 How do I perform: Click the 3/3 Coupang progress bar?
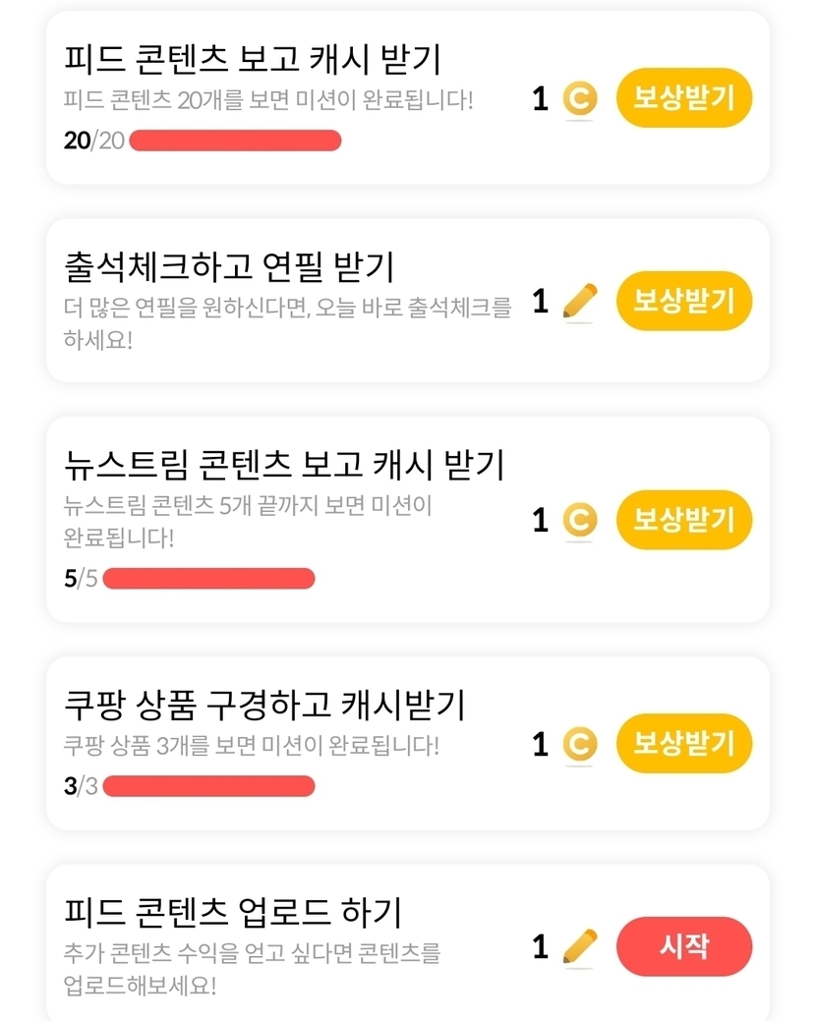(x=208, y=785)
